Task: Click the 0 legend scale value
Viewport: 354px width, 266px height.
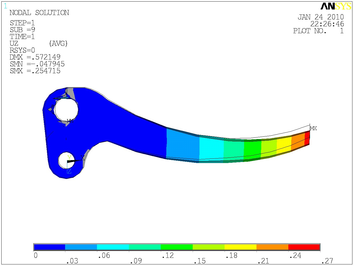Action: click(36, 255)
